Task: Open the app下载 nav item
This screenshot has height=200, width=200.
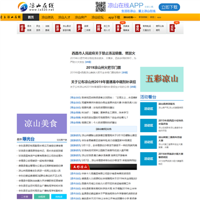Action: pos(114,17)
